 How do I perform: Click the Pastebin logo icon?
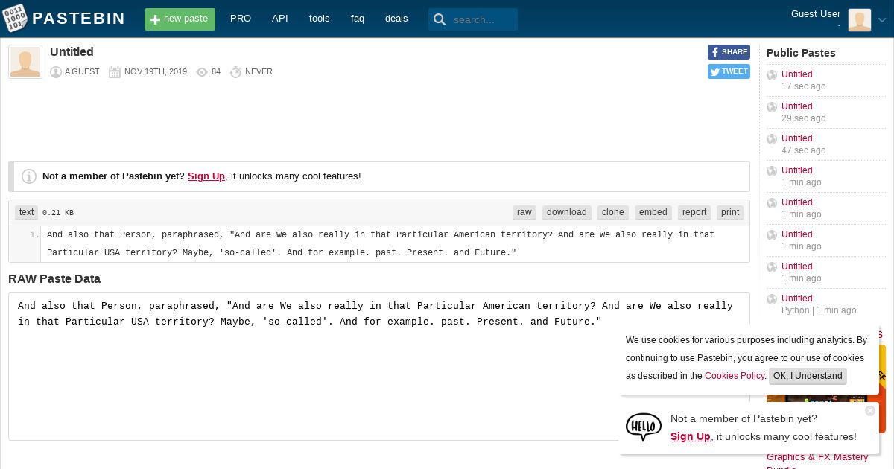(15, 19)
